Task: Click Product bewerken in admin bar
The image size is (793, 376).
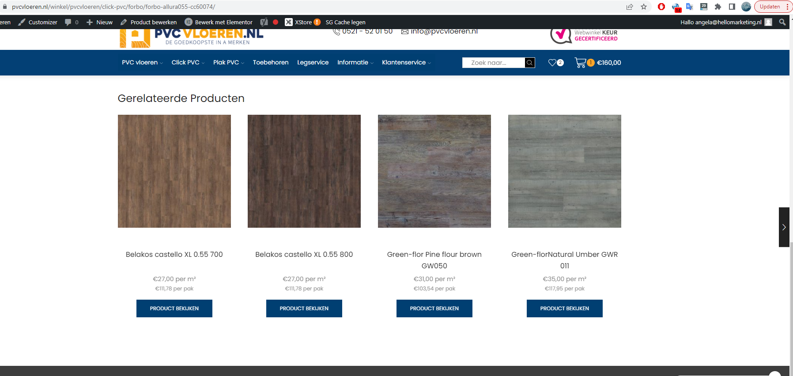Action: click(148, 22)
